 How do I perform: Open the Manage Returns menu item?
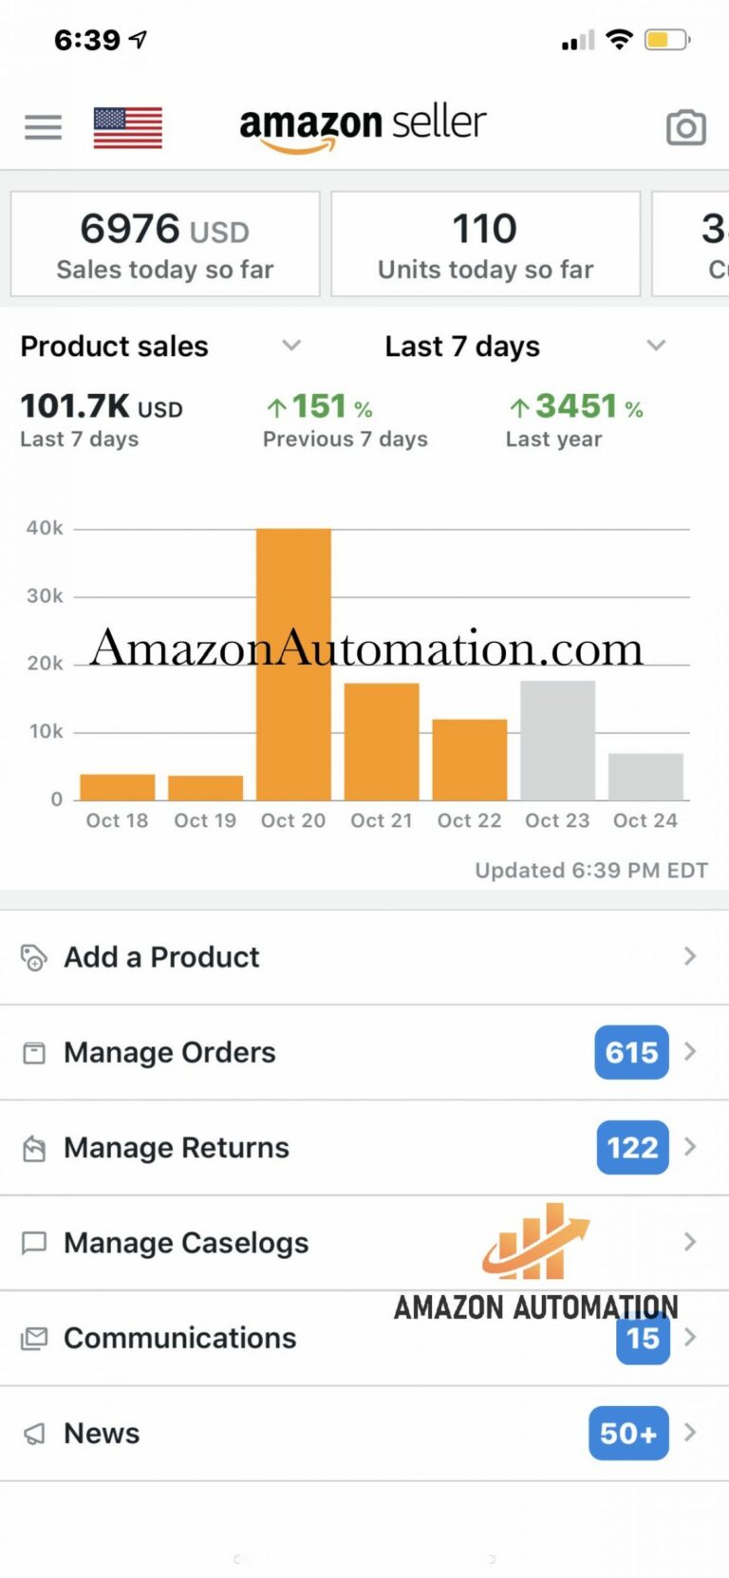(x=177, y=1148)
